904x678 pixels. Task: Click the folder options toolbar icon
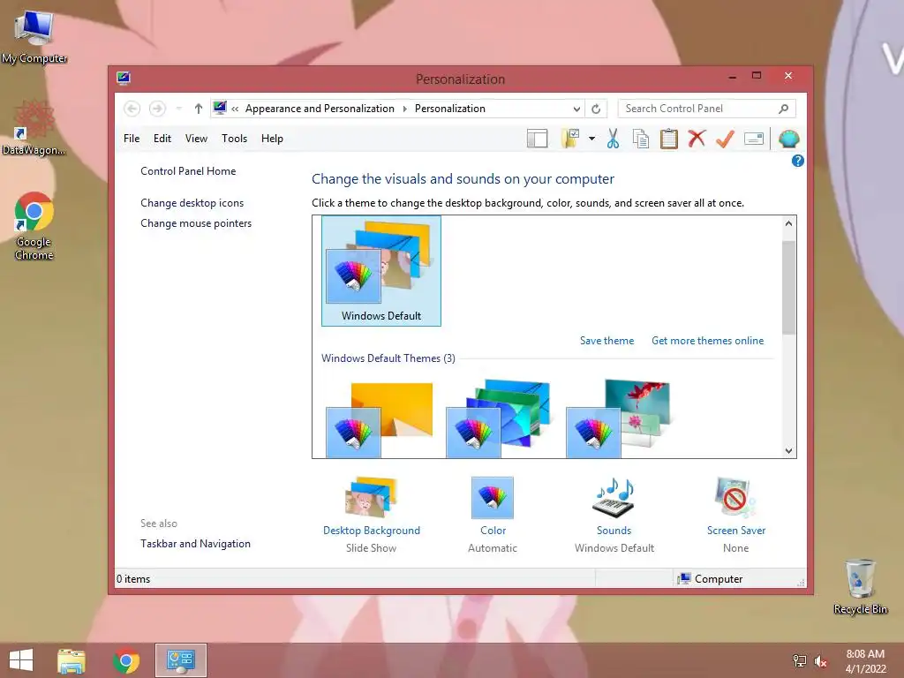(570, 139)
